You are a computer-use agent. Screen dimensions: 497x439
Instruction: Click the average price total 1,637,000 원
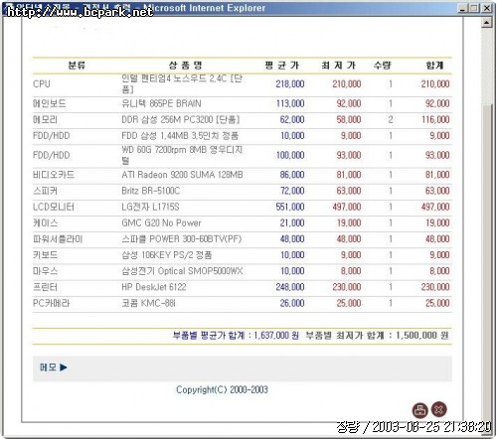coord(276,336)
